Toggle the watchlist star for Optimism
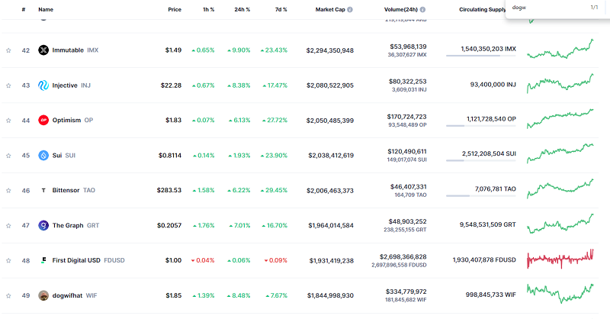The height and width of the screenshot is (319, 610). click(x=8, y=120)
